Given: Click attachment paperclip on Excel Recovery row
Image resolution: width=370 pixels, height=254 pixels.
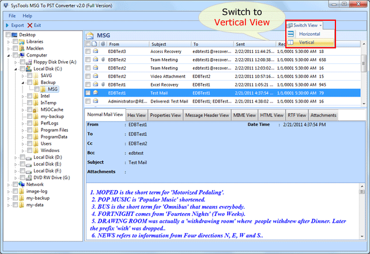Looking at the screenshot, I should [103, 85].
